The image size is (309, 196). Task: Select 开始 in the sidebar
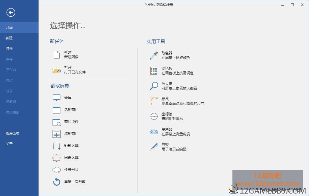point(19,27)
